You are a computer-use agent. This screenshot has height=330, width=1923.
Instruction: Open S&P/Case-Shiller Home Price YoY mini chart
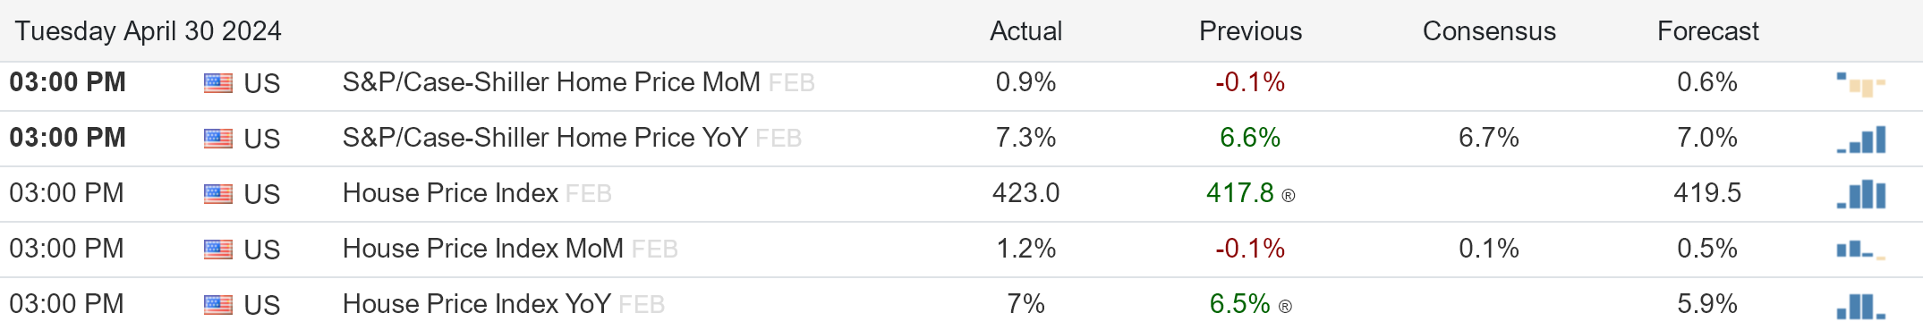pyautogui.click(x=1861, y=140)
